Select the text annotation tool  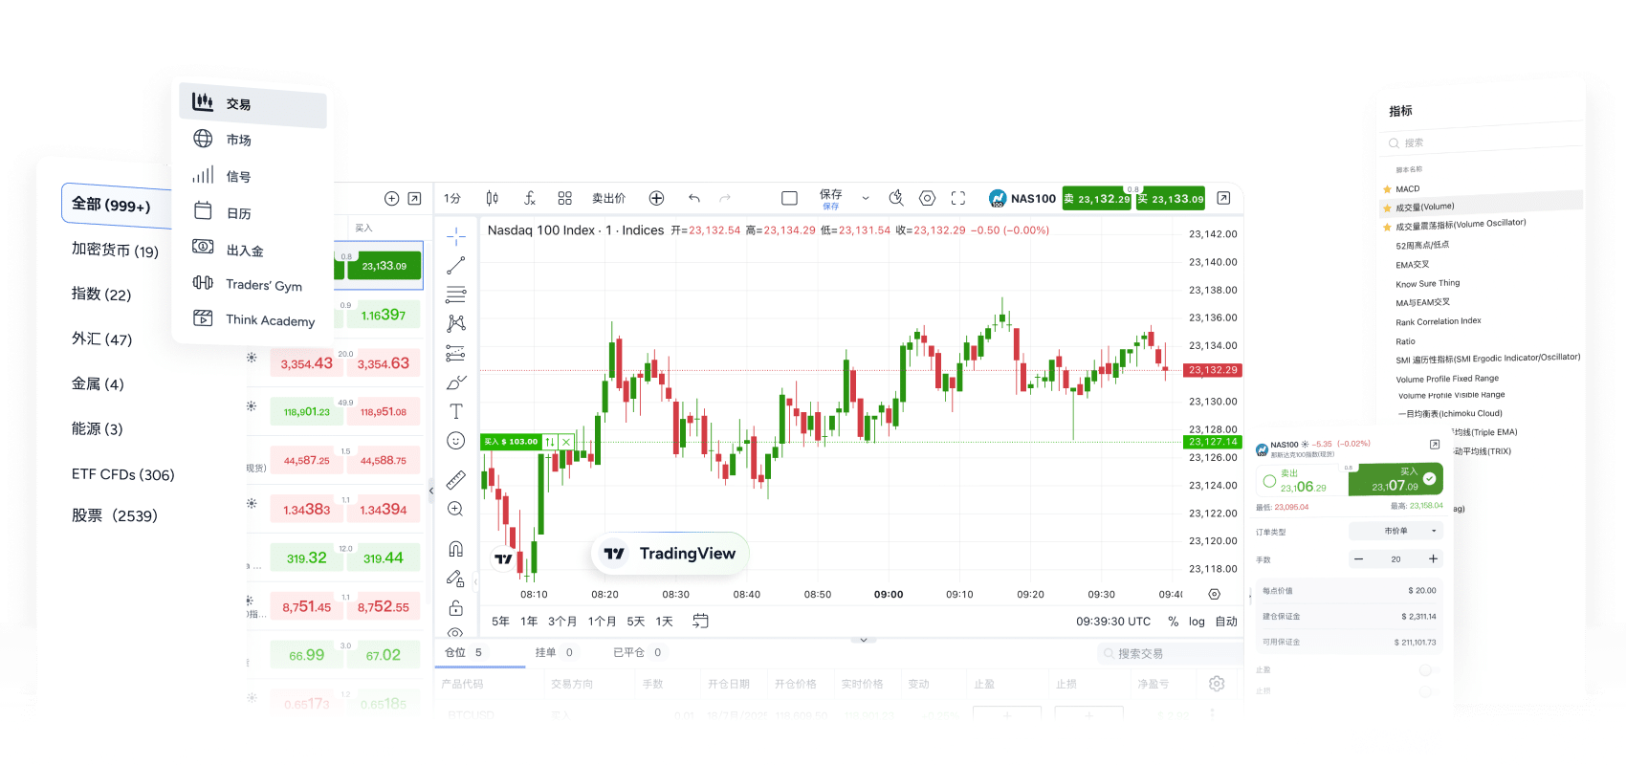click(456, 411)
